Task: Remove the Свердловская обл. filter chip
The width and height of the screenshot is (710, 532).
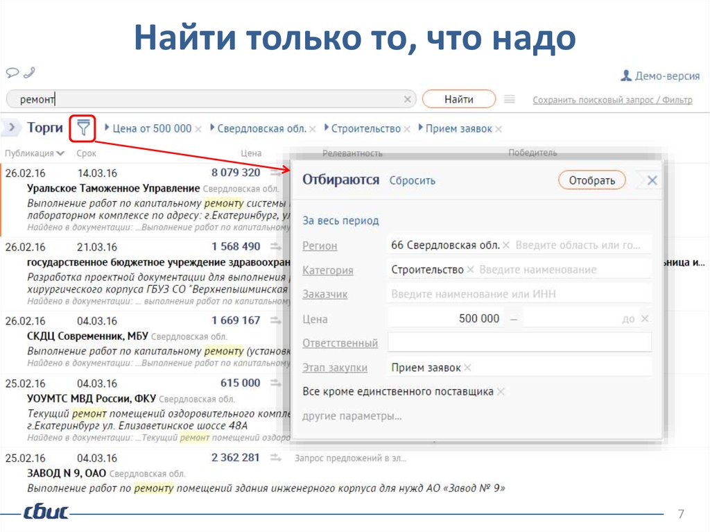Action: [313, 129]
